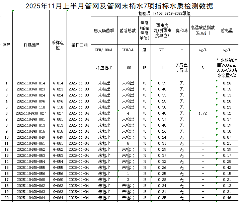
Task: Select sampling point G-024
Action: pyautogui.click(x=58, y=95)
